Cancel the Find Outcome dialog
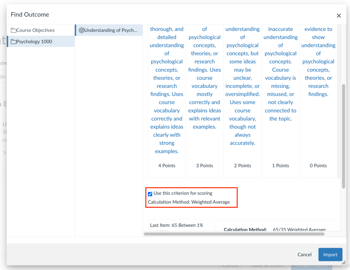350x270 pixels. 304,254
